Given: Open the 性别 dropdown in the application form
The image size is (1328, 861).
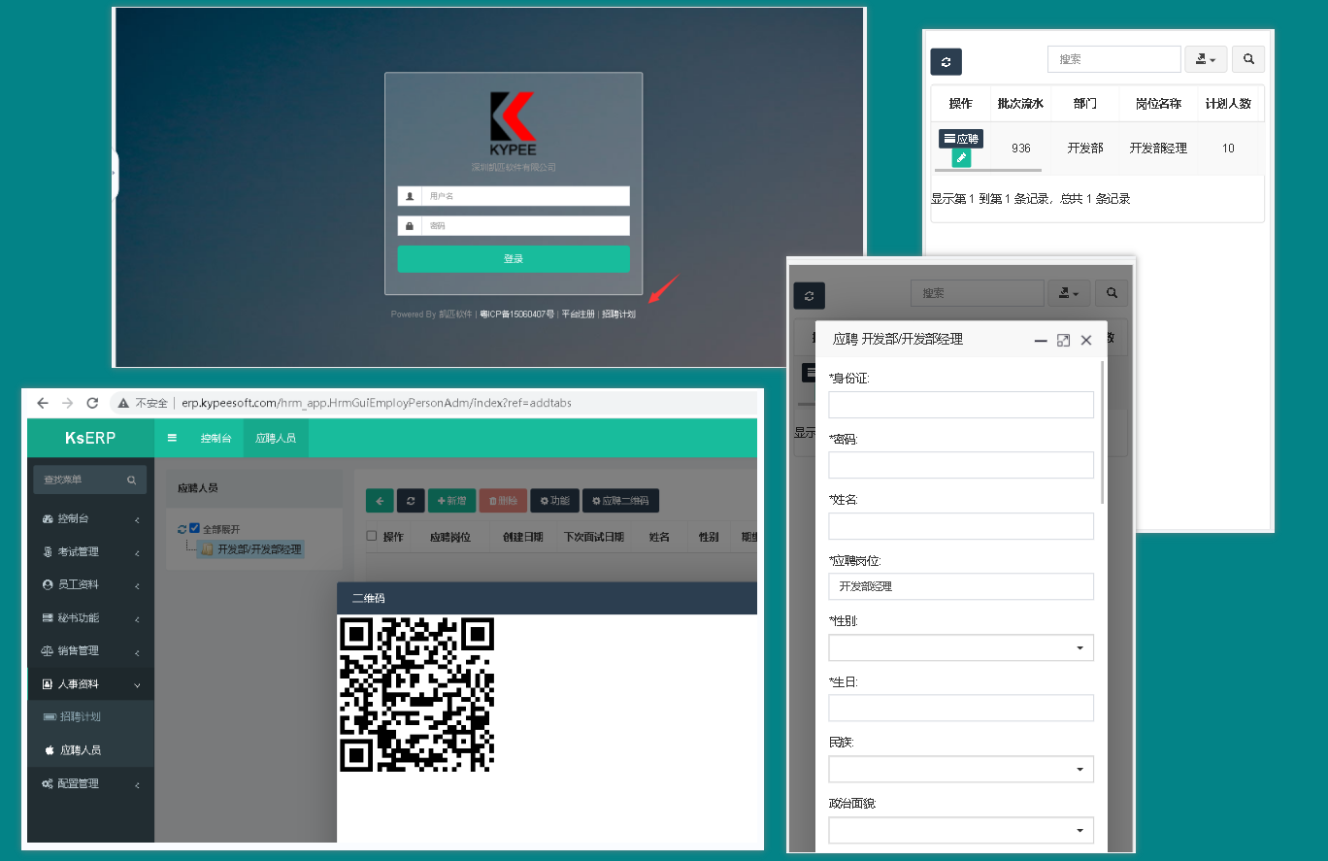Looking at the screenshot, I should (960, 647).
